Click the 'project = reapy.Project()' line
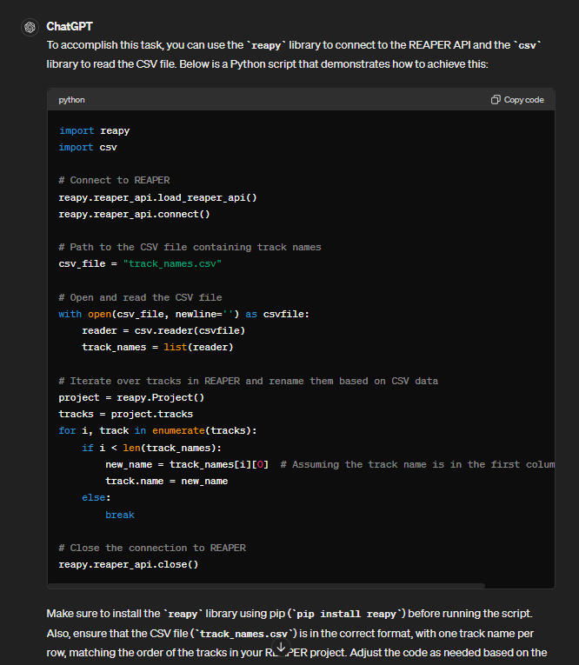The image size is (579, 665). pyautogui.click(x=131, y=397)
